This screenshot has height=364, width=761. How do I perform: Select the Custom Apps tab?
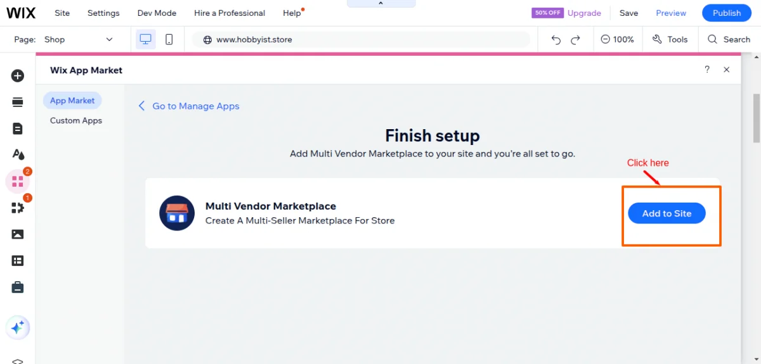pyautogui.click(x=76, y=120)
